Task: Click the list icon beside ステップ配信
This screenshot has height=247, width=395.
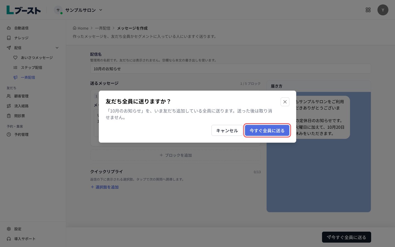Action: (15, 68)
